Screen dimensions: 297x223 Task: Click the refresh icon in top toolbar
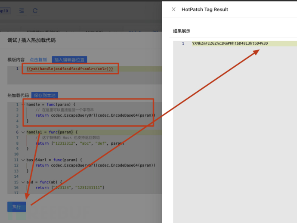(x=35, y=11)
